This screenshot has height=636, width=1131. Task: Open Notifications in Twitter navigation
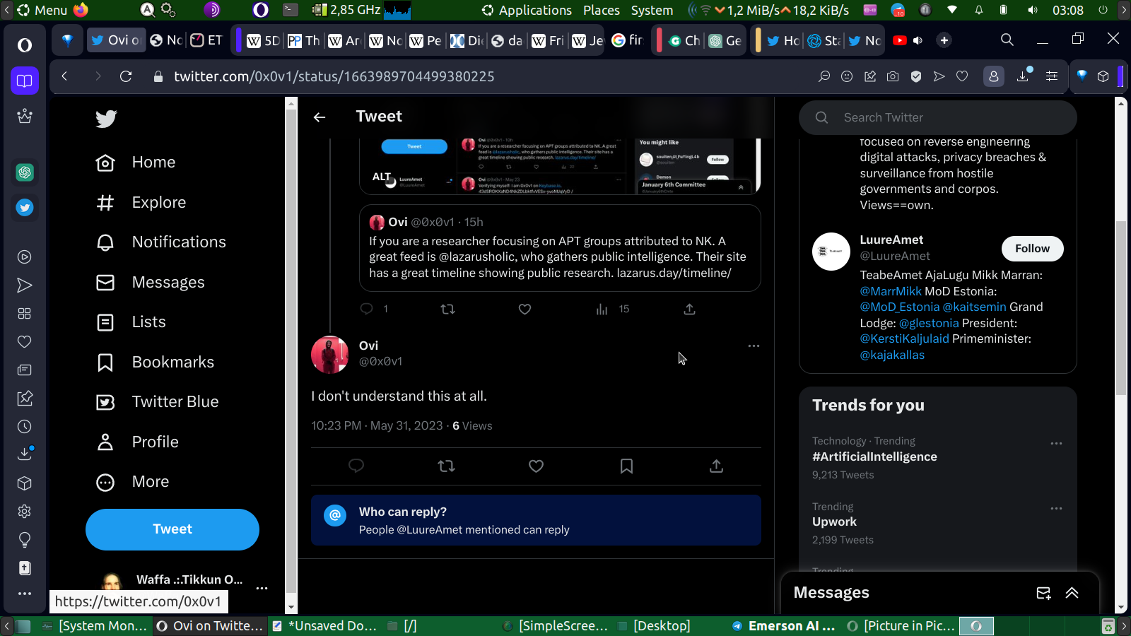pos(161,242)
